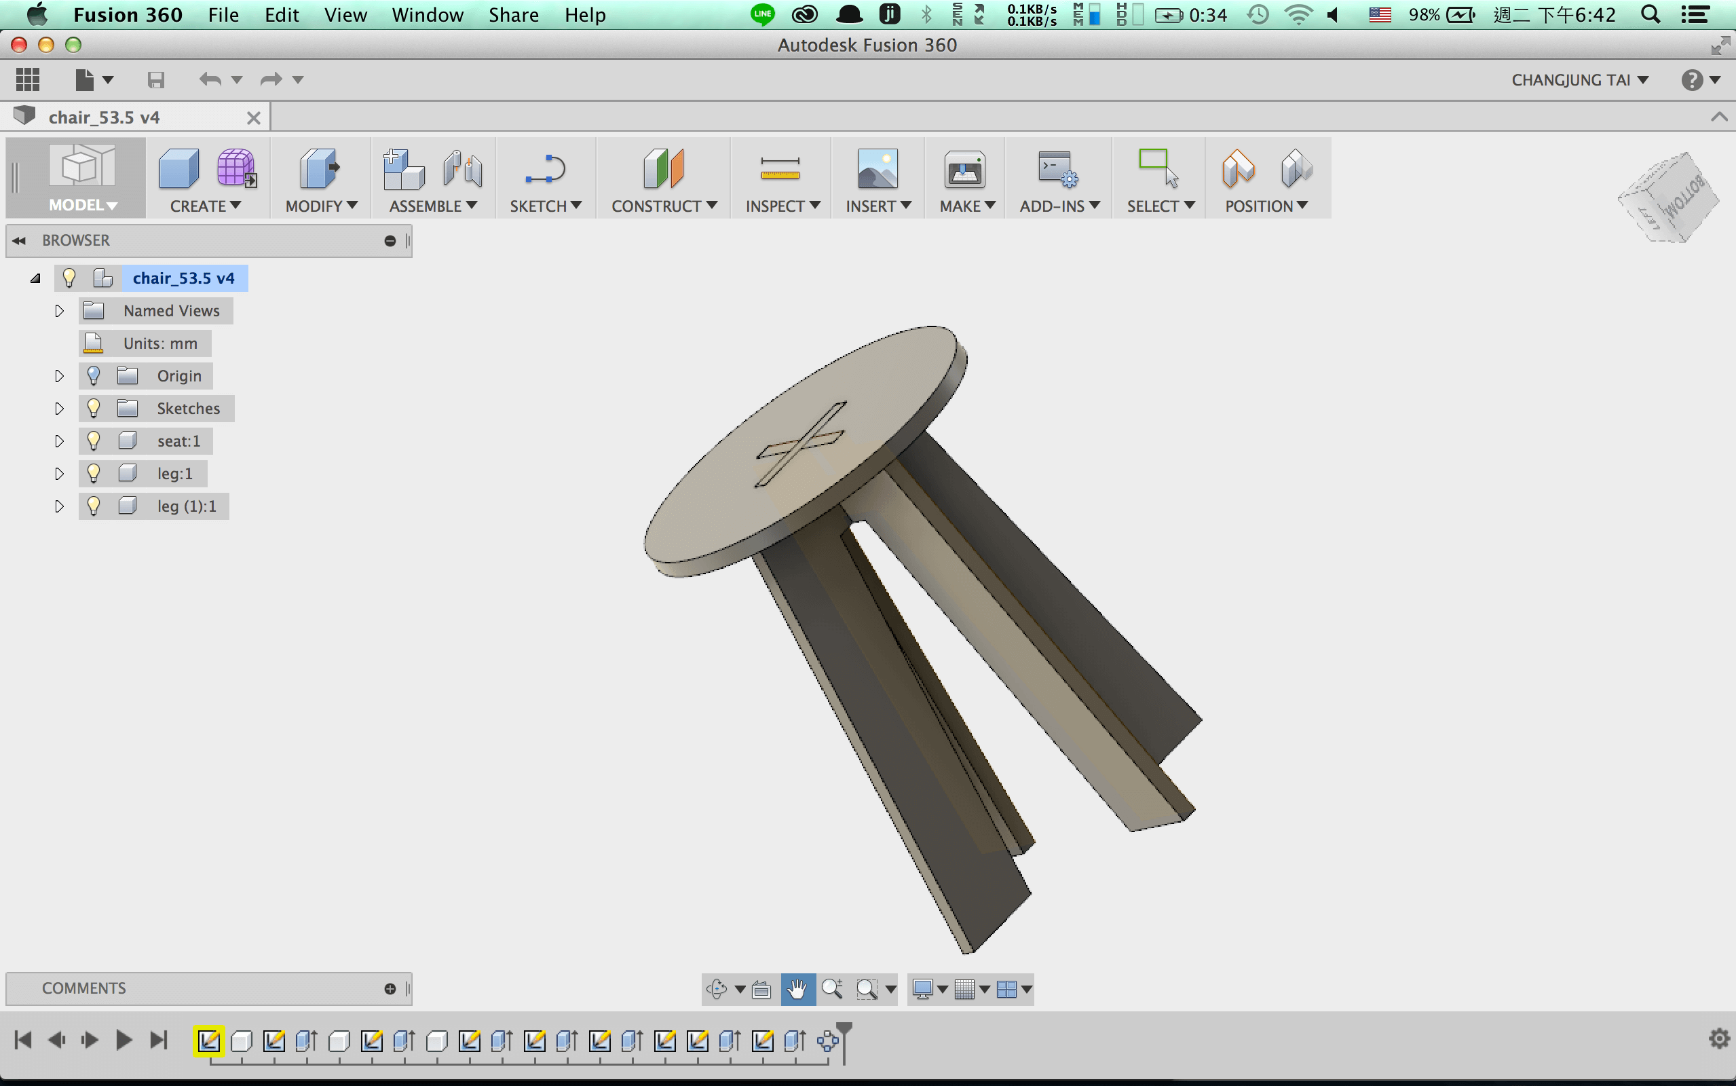1736x1086 pixels.
Task: Click the Orbit navigation icon
Action: (x=717, y=989)
